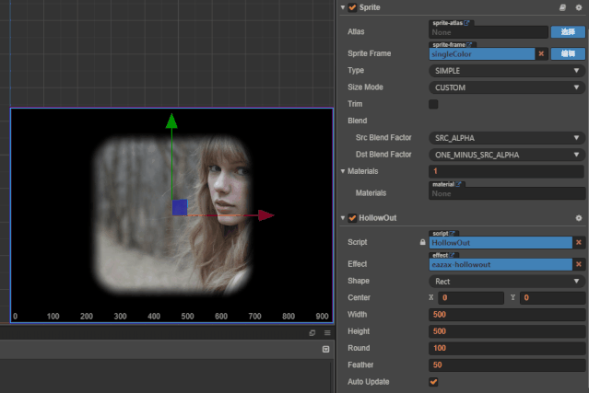Open the Size Mode dropdown
This screenshot has height=393, width=589.
(506, 87)
